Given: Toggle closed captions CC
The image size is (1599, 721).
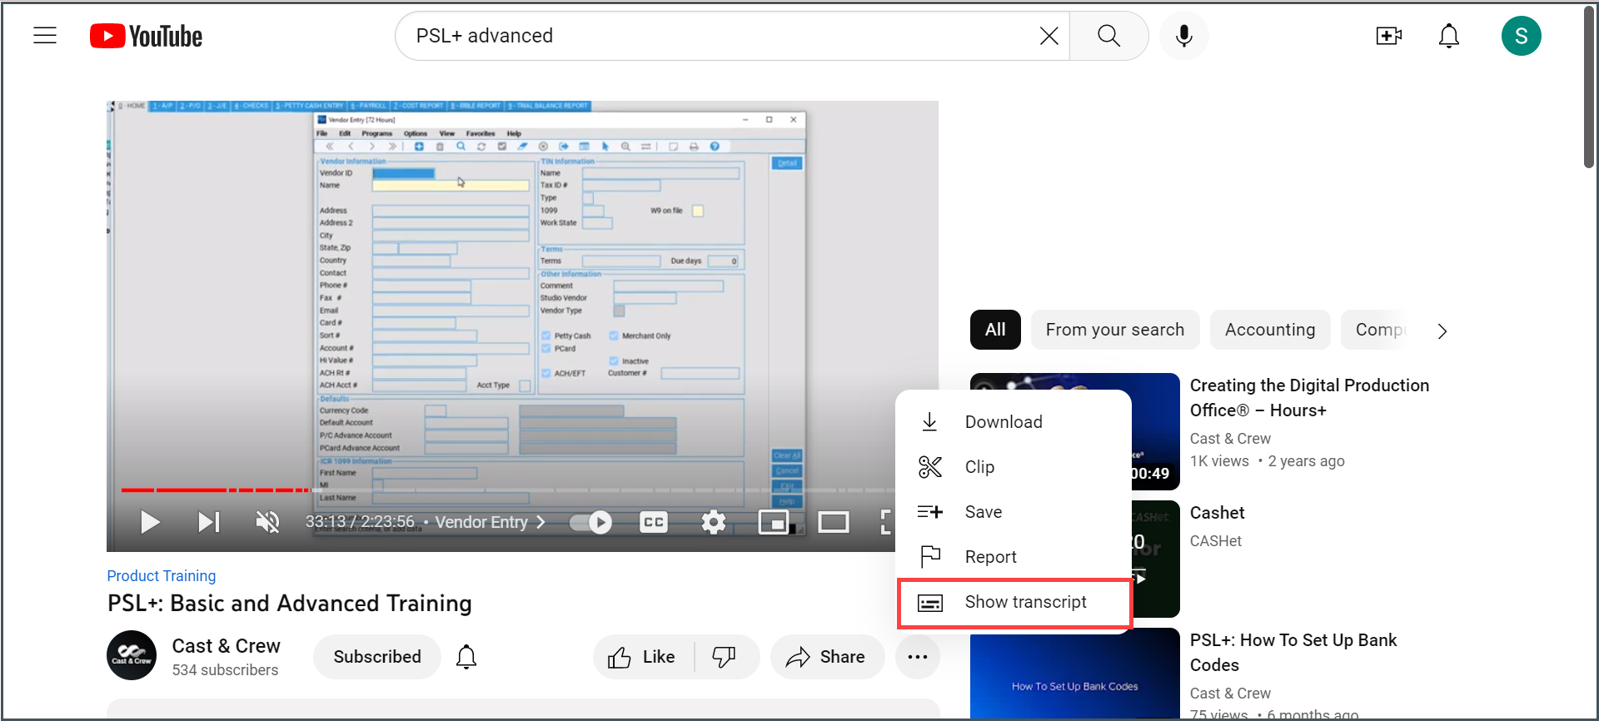Looking at the screenshot, I should (654, 522).
